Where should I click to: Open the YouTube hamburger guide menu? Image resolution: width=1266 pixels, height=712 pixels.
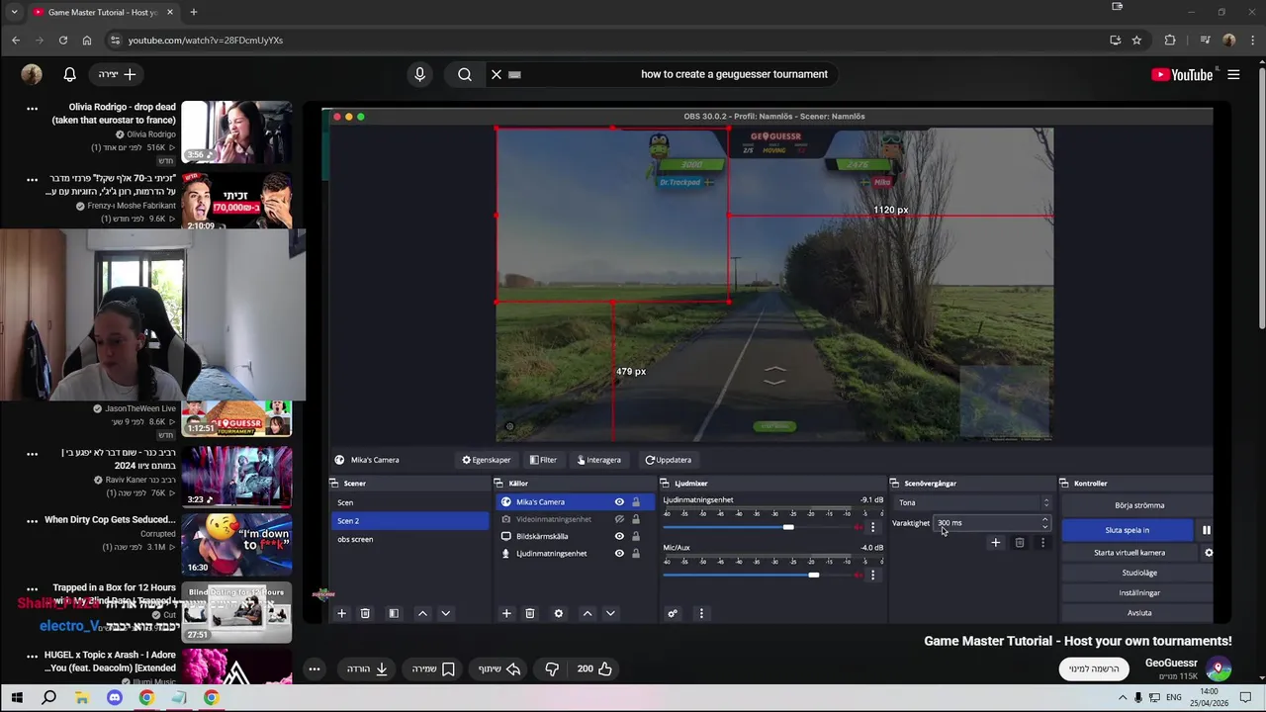pyautogui.click(x=1233, y=74)
